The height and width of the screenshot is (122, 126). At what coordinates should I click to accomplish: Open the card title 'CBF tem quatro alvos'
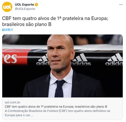tap(56, 107)
